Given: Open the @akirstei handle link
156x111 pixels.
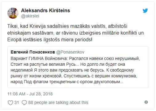Looking at the screenshot, I should 30,16.
